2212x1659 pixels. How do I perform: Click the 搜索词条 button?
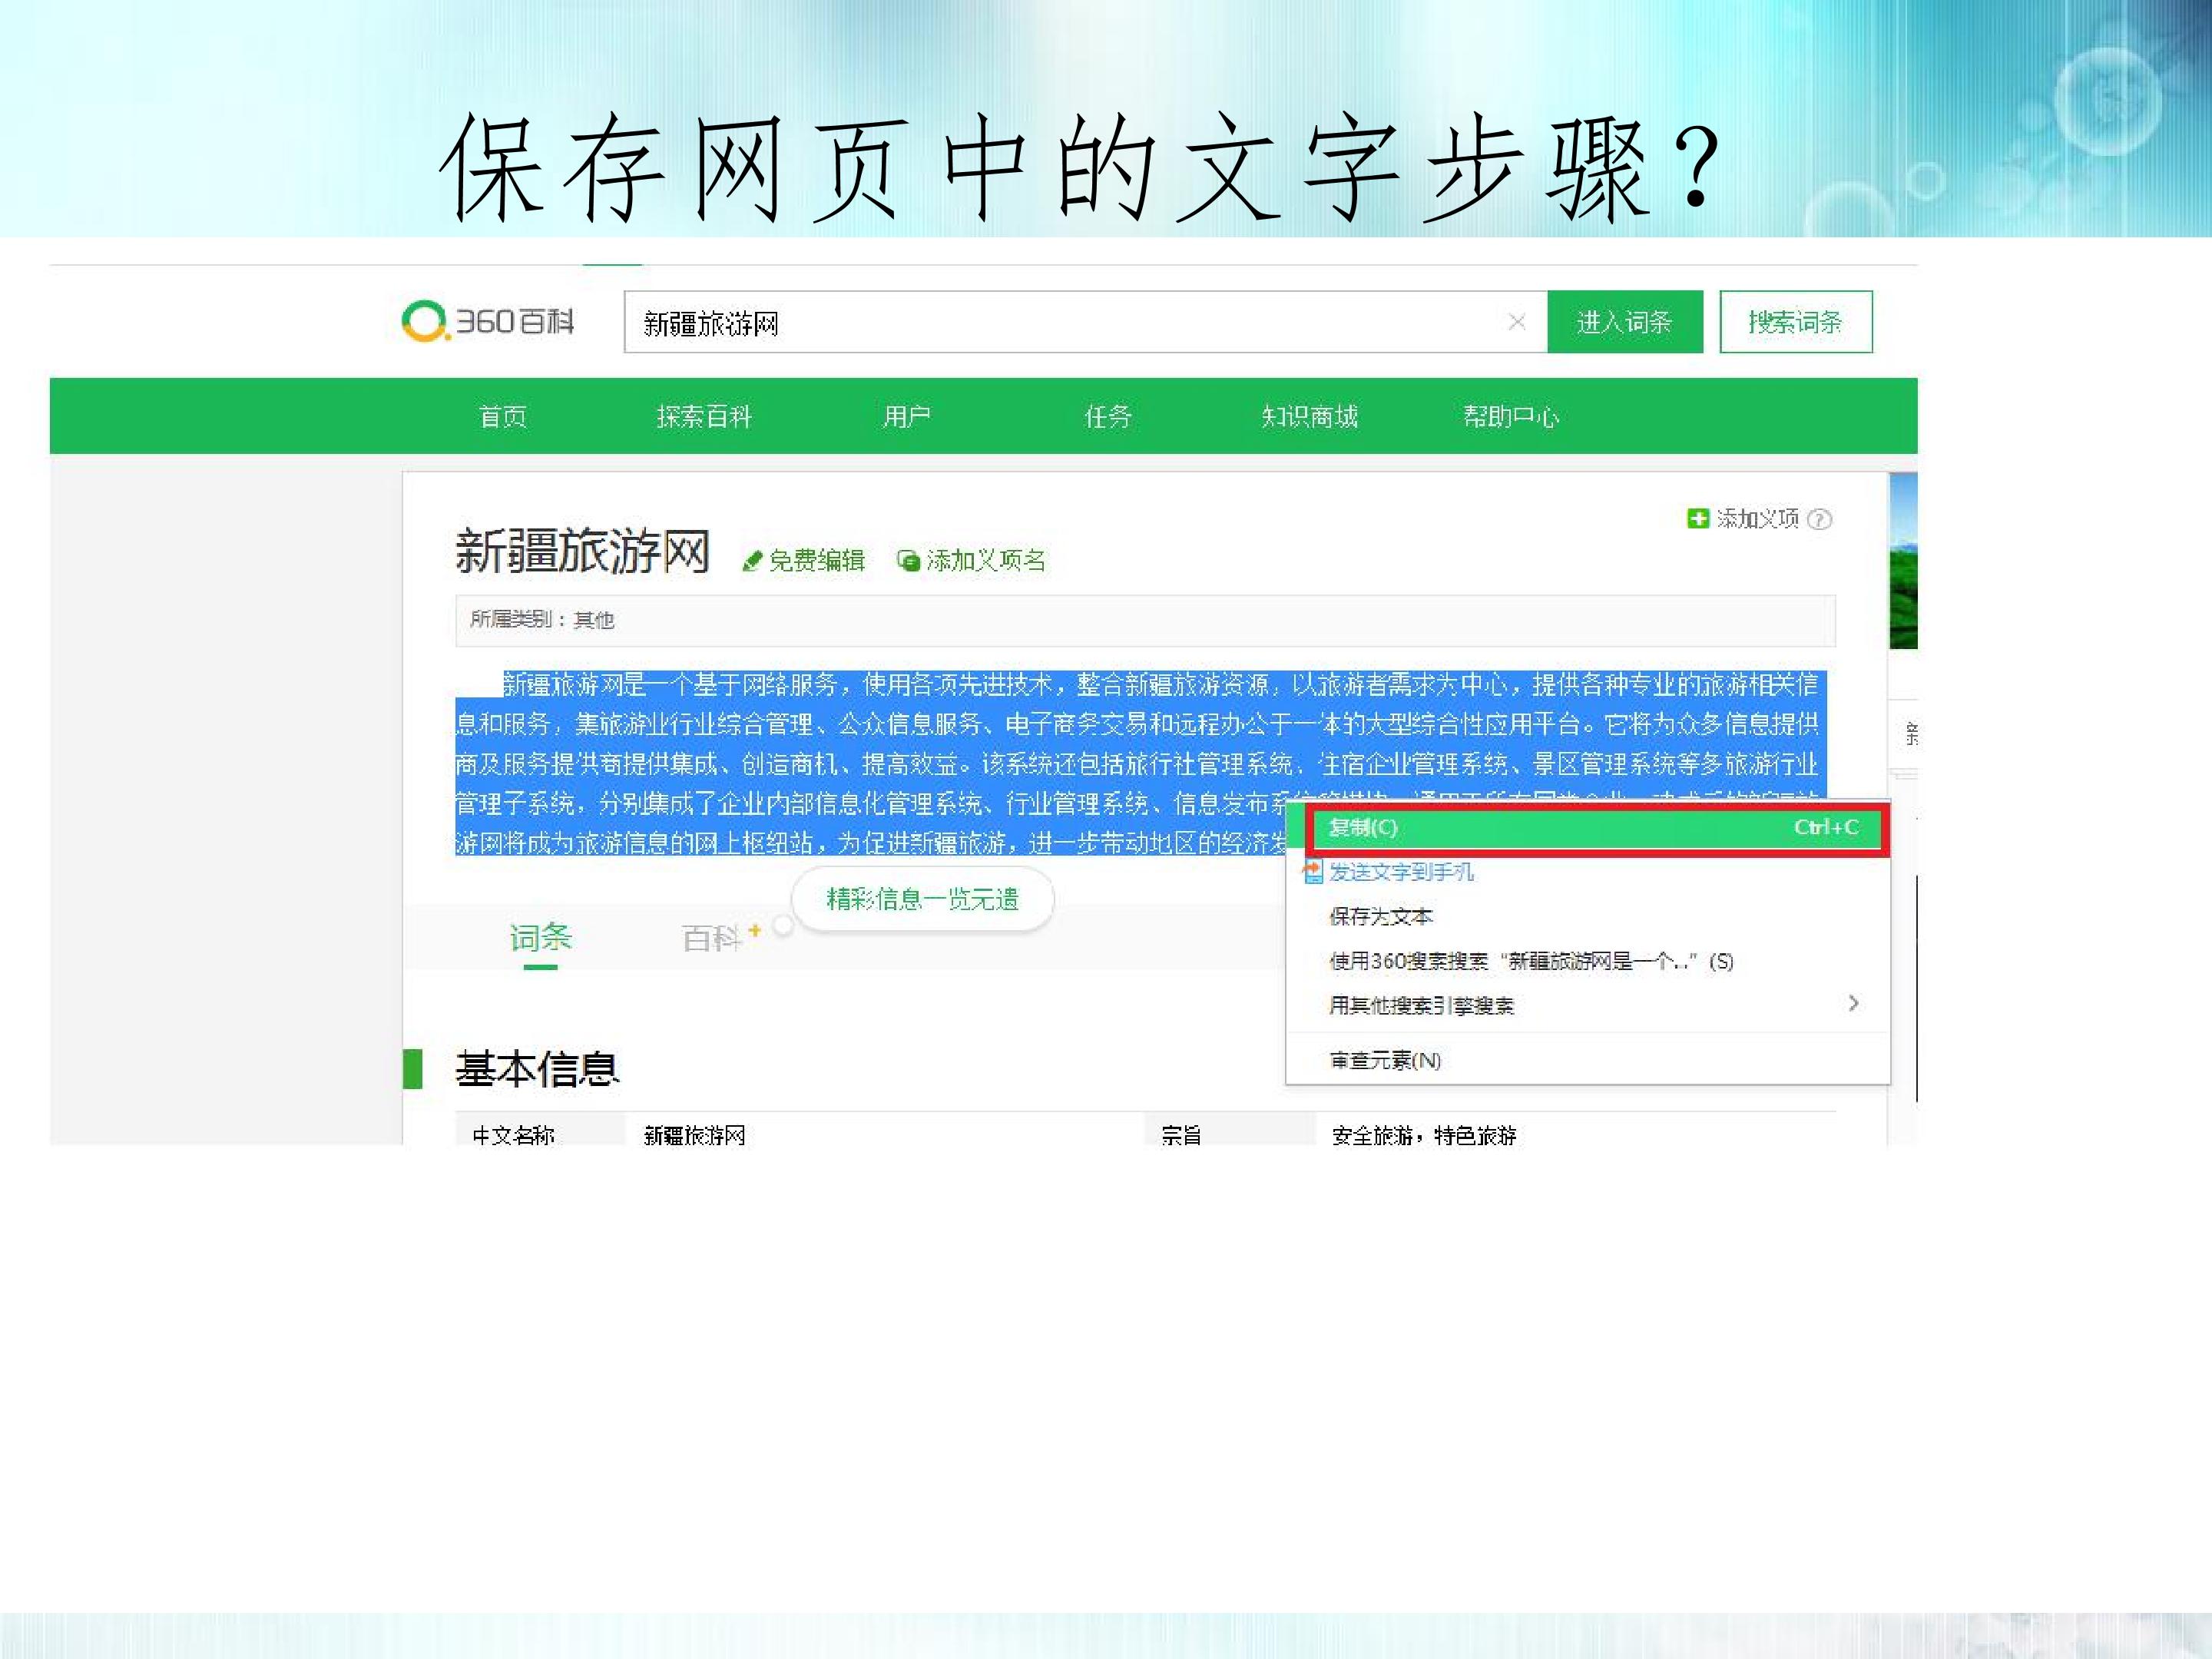(x=1795, y=322)
